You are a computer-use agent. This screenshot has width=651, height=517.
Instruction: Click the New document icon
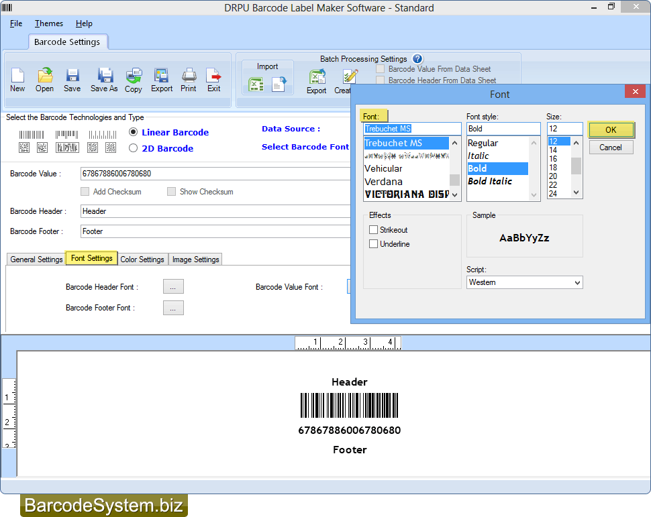click(17, 76)
